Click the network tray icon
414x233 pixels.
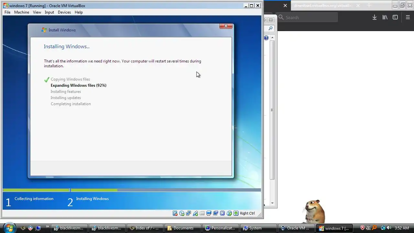(383, 228)
